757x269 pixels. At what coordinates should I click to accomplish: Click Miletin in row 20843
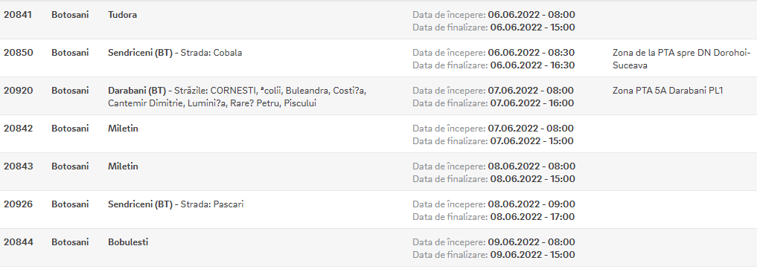tap(123, 166)
